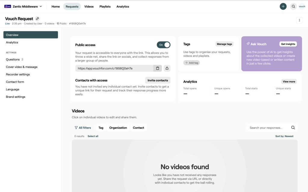Open the Requests tab

point(72,7)
